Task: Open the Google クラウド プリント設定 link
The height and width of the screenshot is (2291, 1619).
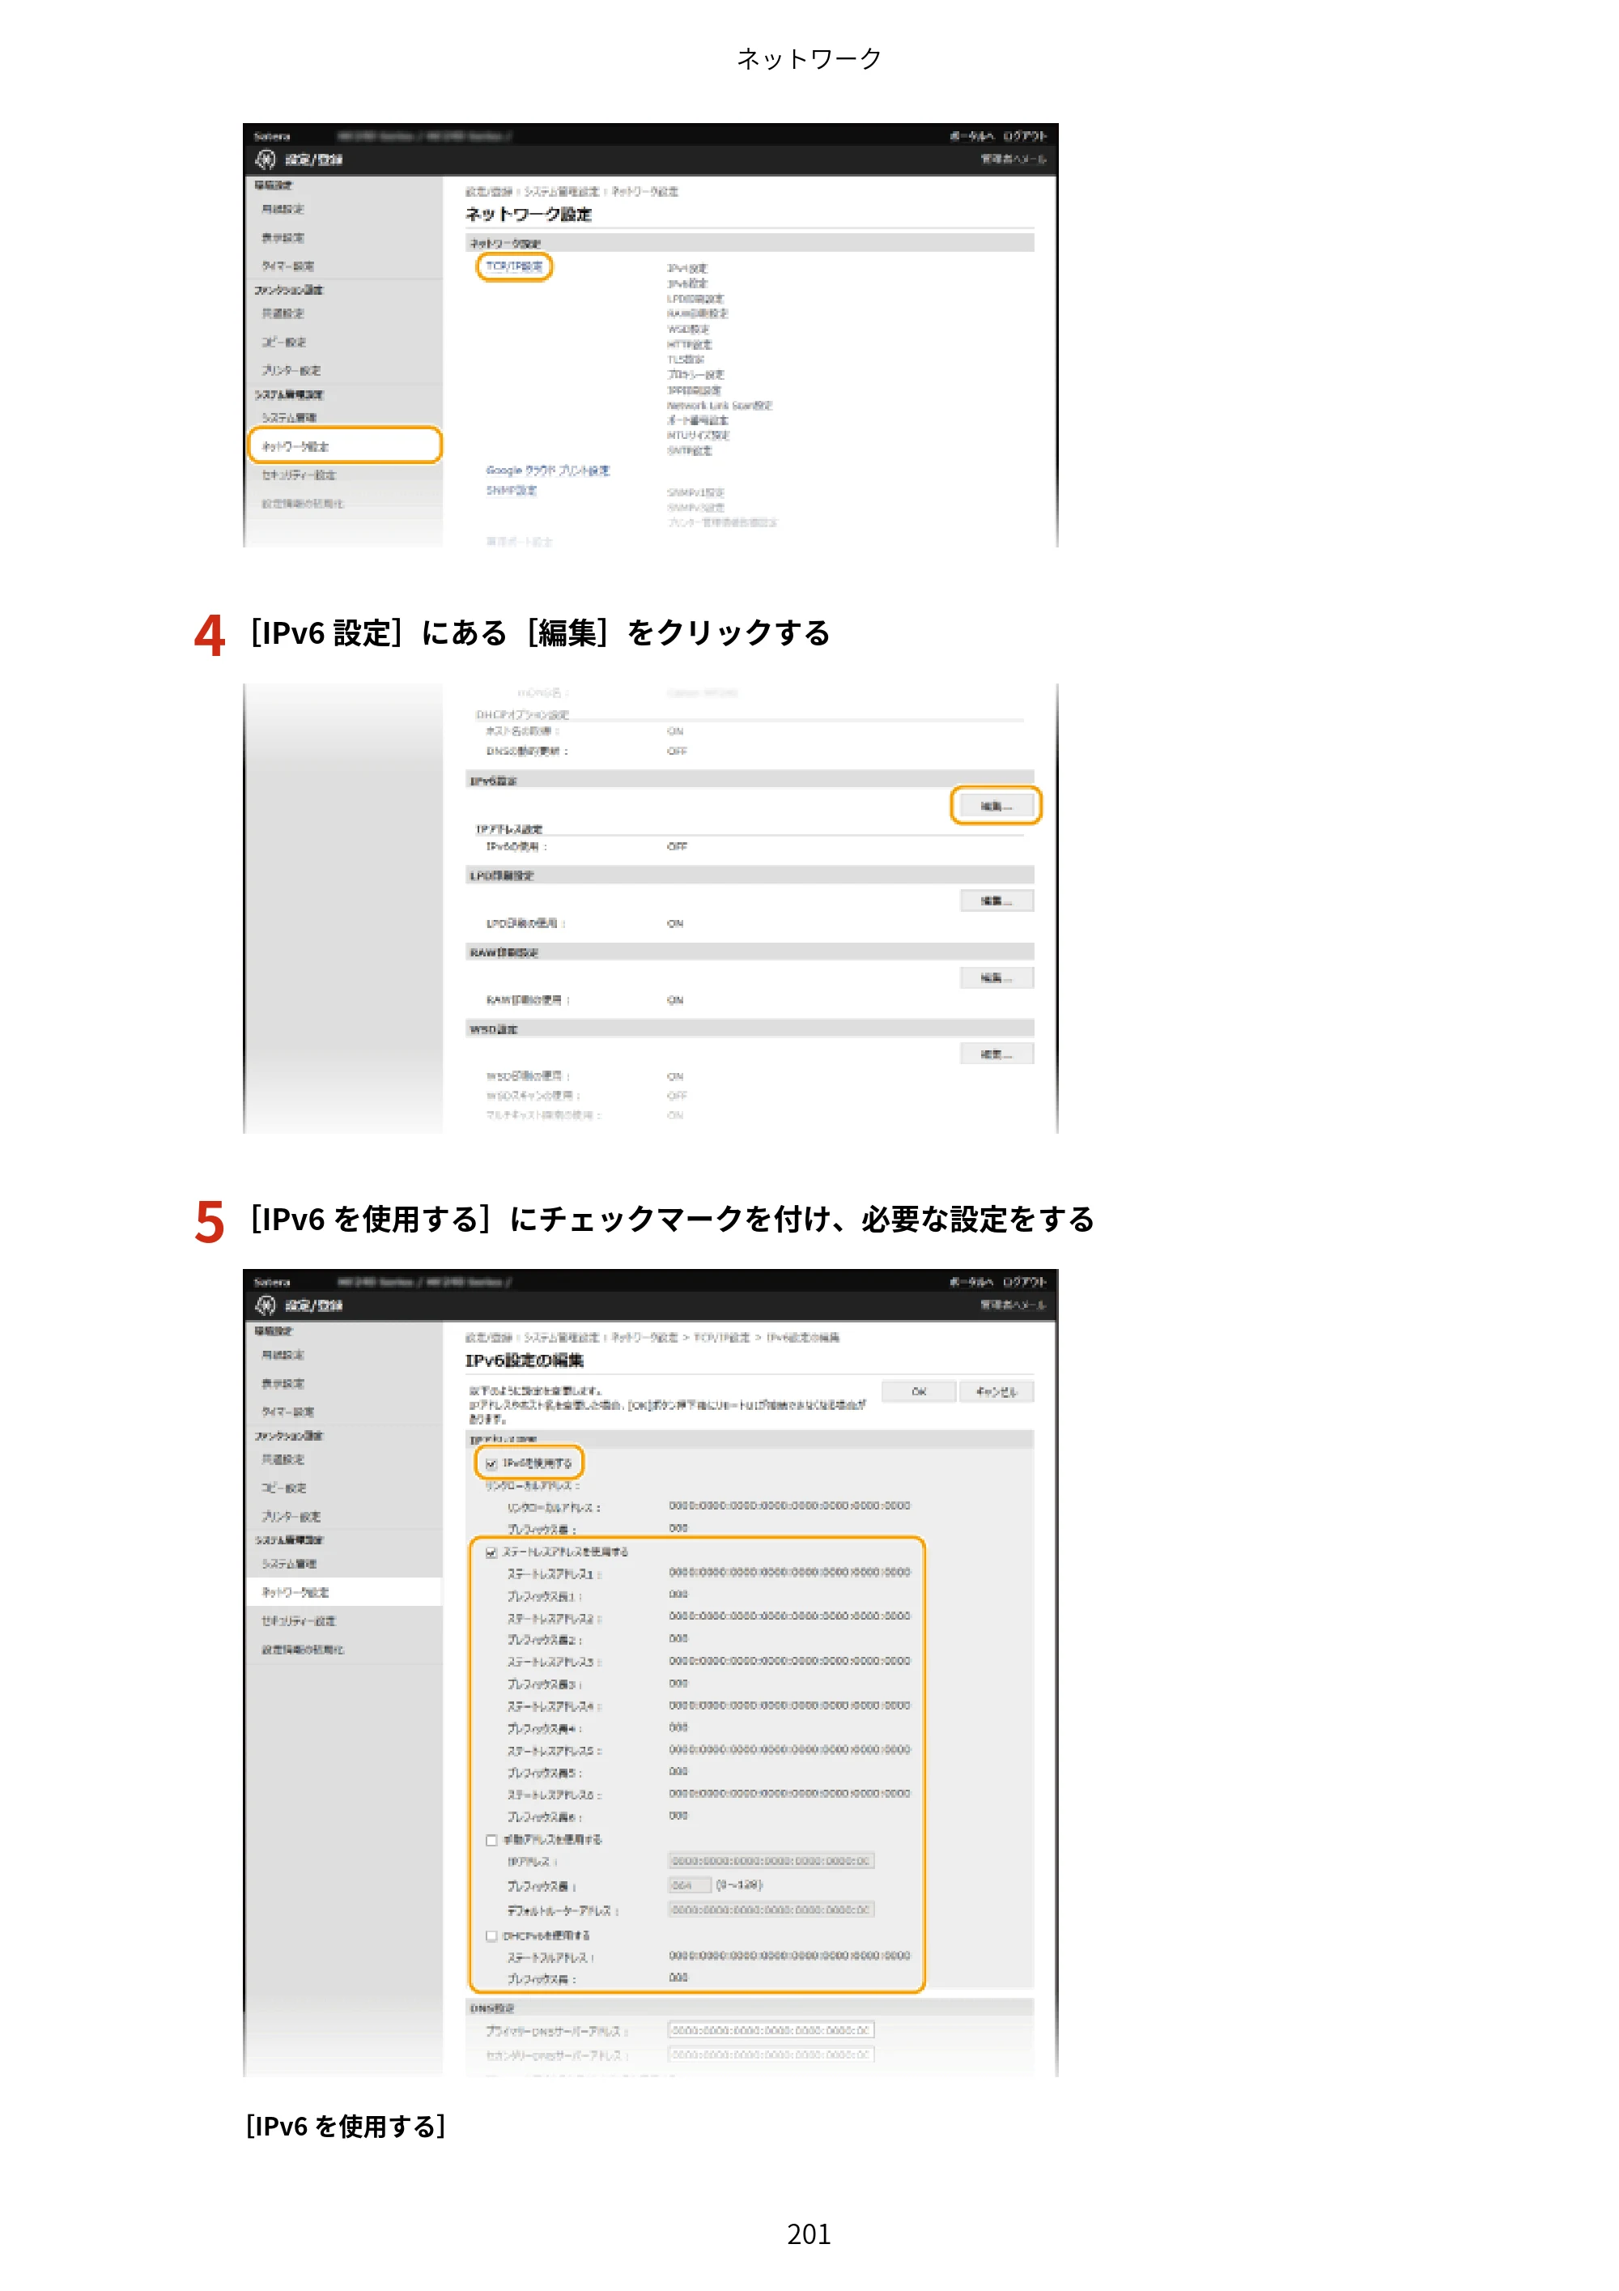Action: [x=548, y=470]
